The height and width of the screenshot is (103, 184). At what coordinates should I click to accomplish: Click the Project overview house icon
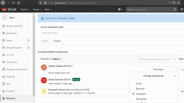(3, 26)
